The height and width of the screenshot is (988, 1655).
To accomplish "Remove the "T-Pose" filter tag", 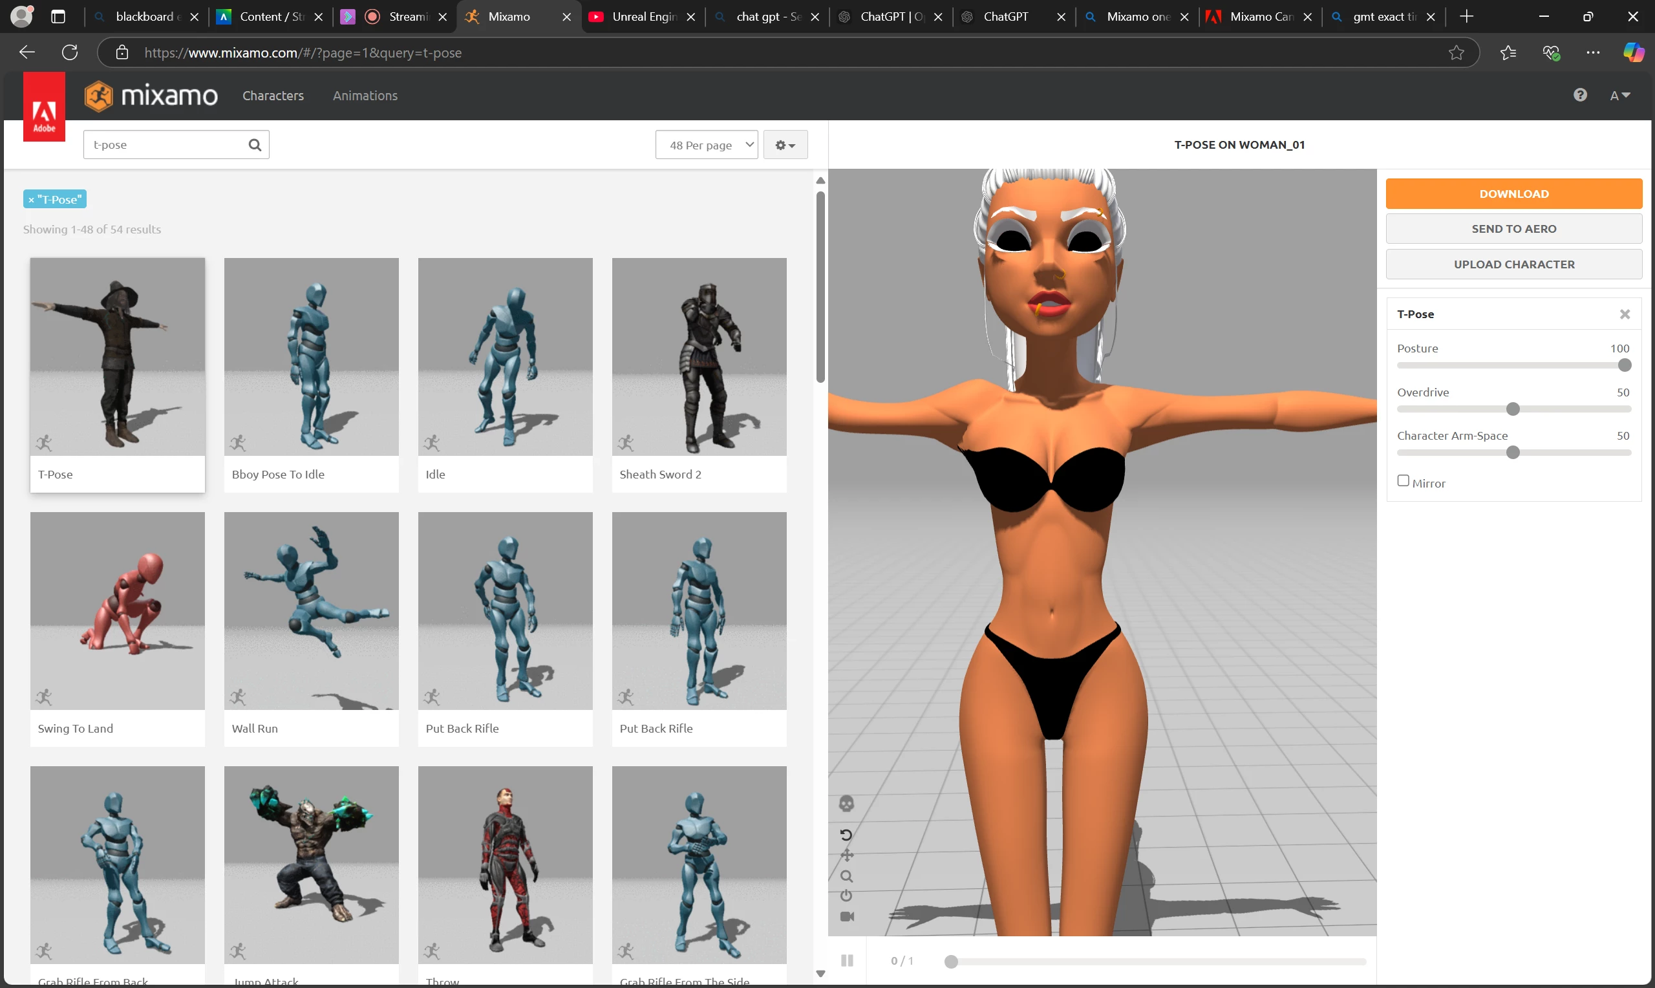I will 31,200.
